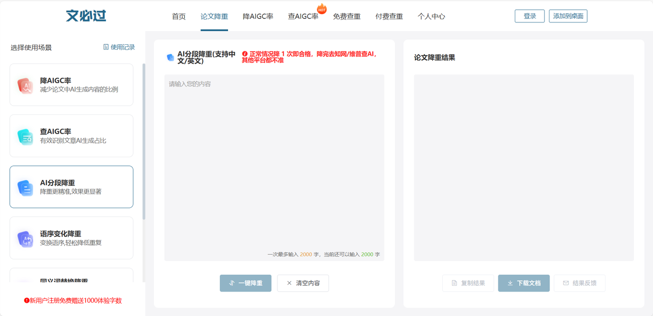This screenshot has height=316, width=653.
Task: Focus the 请输入您的内容 text area
Action: pyautogui.click(x=274, y=167)
